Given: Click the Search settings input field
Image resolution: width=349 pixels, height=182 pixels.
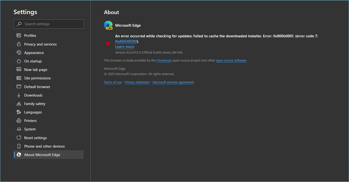Looking at the screenshot, I should (x=52, y=24).
